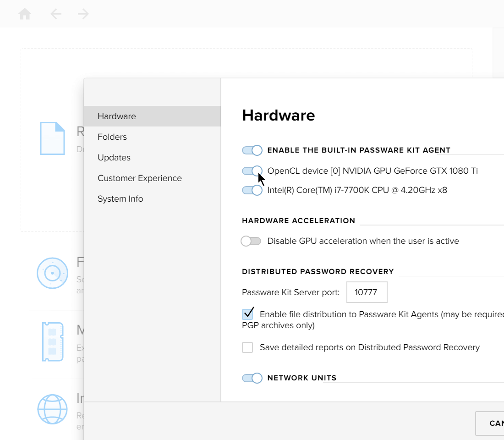Click the Passware Kit Server port label
This screenshot has height=440, width=504.
(x=291, y=292)
